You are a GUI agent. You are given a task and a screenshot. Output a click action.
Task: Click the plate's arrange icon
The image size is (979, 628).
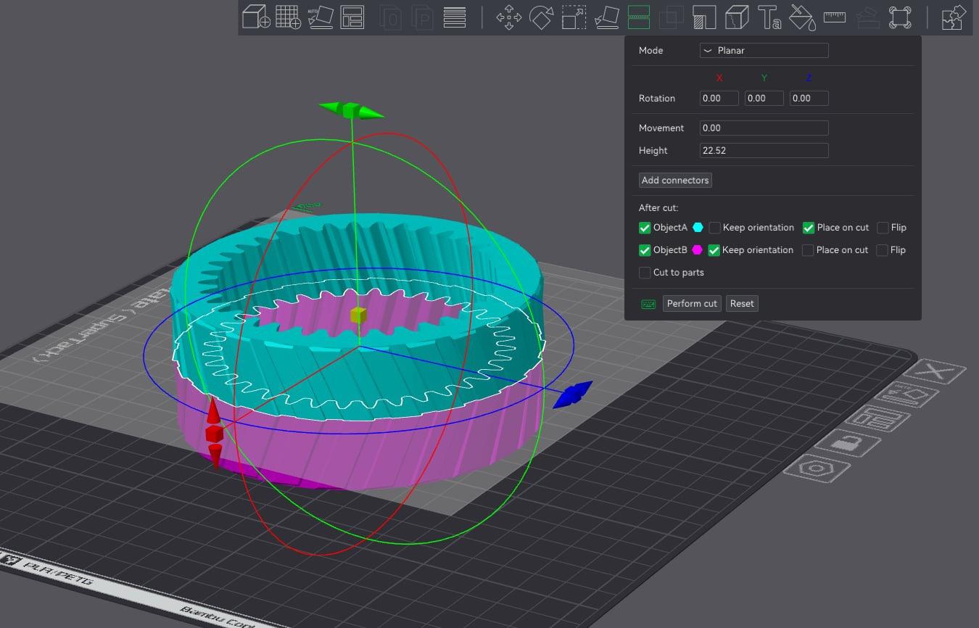click(x=877, y=419)
